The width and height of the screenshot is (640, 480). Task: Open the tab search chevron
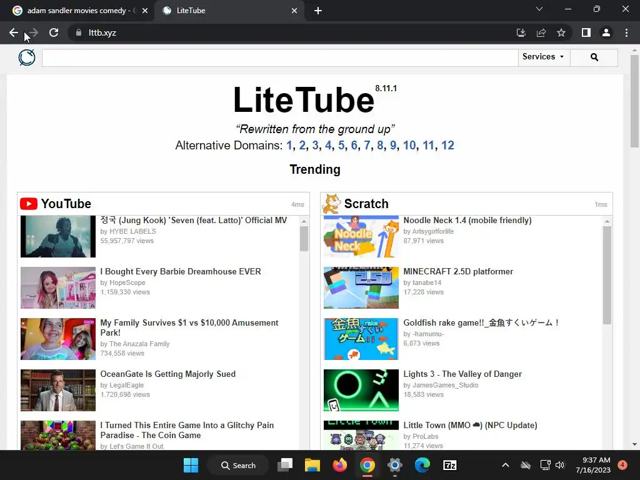pyautogui.click(x=539, y=9)
